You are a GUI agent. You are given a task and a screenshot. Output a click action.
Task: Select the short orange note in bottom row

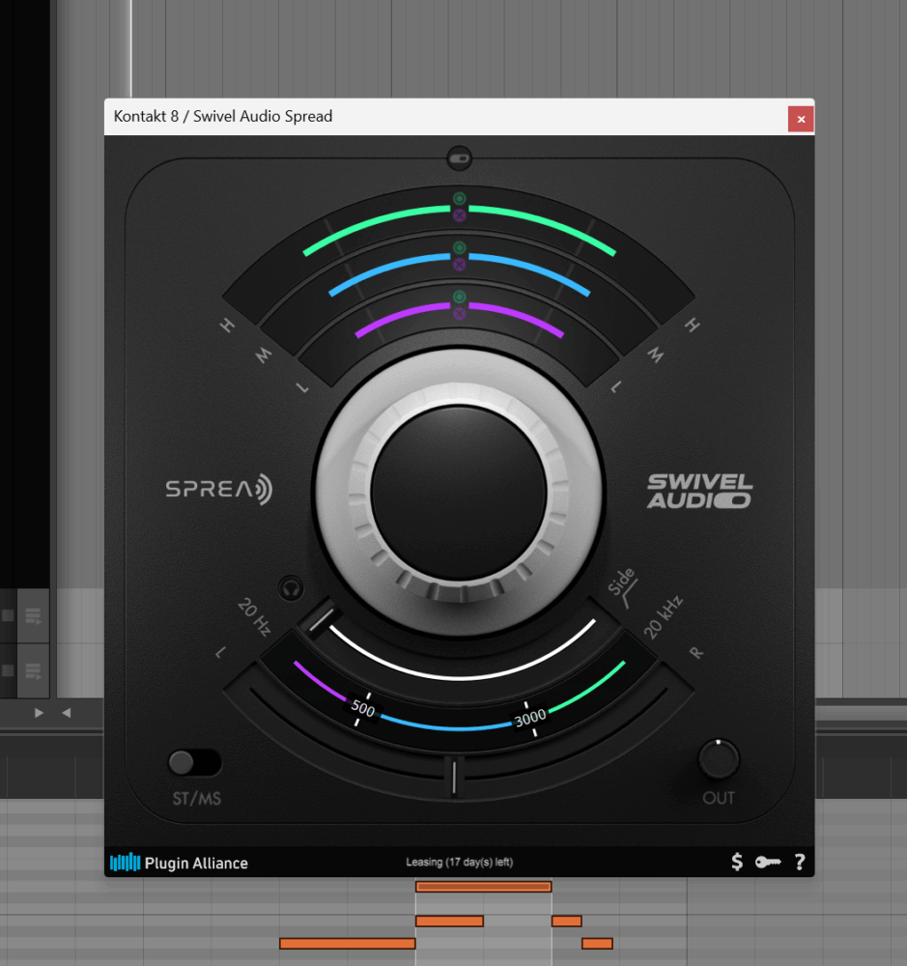[x=597, y=943]
